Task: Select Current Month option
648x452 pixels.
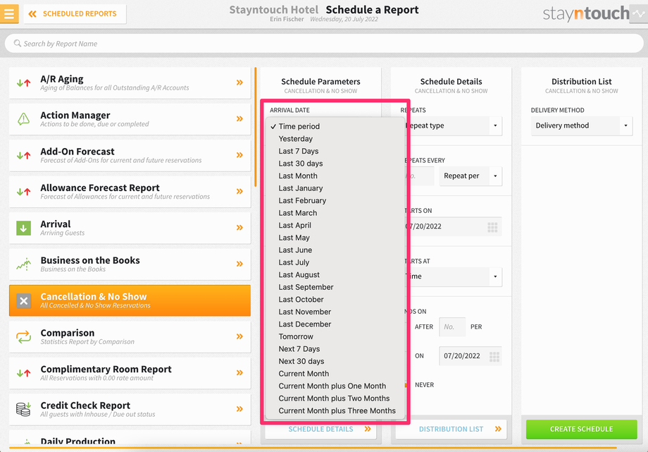Action: 335,374
